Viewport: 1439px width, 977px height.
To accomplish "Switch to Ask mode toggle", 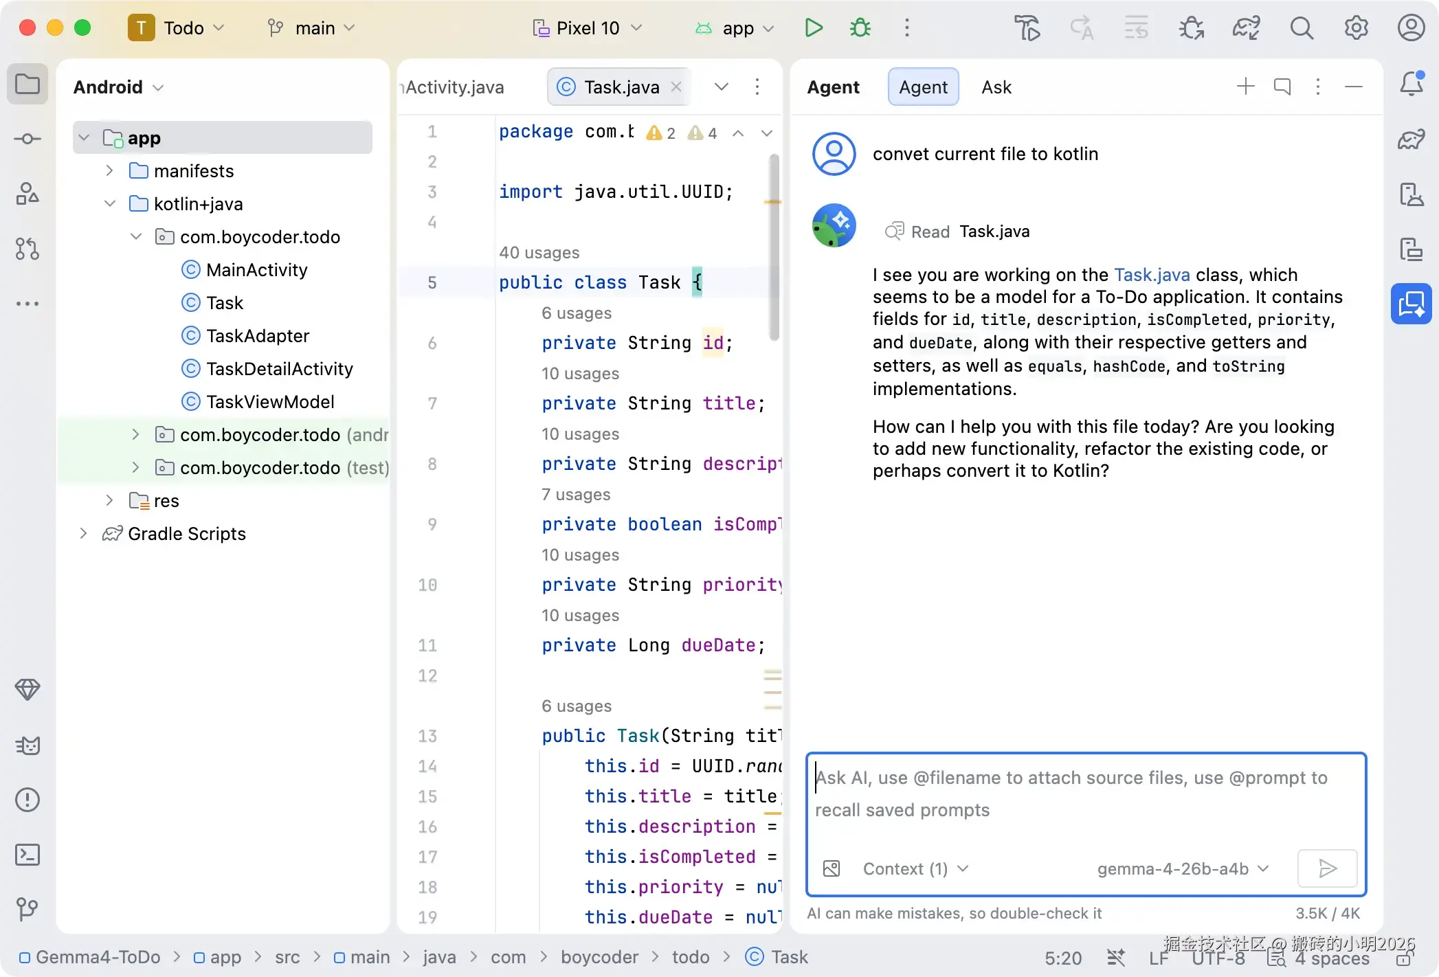I will (x=996, y=87).
